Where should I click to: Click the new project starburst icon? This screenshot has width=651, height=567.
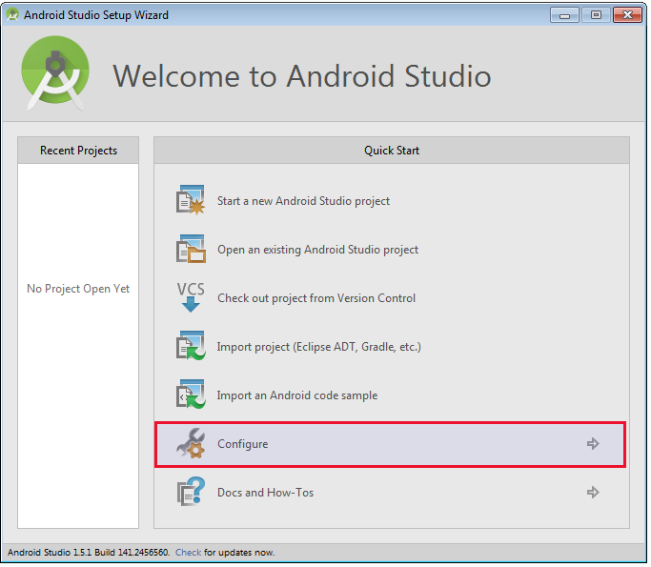pyautogui.click(x=191, y=200)
